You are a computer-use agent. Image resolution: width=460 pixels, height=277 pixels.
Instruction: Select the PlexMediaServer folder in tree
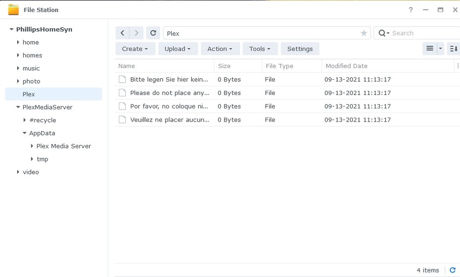pyautogui.click(x=48, y=107)
